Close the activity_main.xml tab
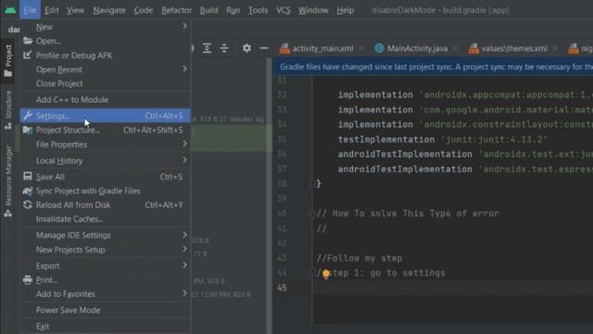 tap(361, 48)
